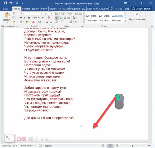Screen dimensions: 155x148
Task: Switch to Read Mode view in status bar
Action: (x=103, y=146)
